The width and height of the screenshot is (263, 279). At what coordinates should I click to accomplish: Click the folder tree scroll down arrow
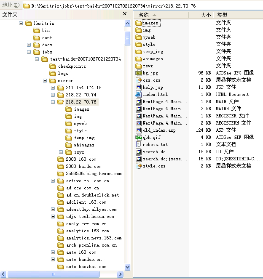click(128, 267)
